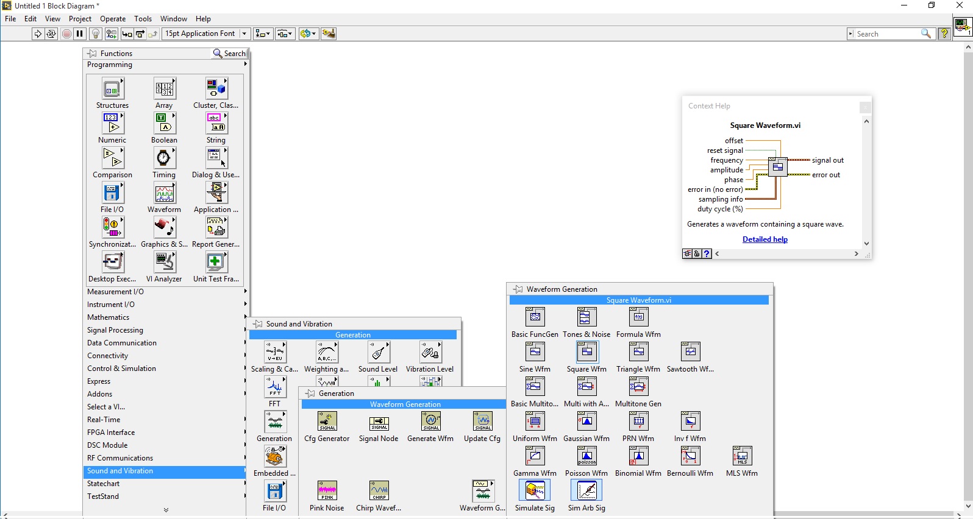This screenshot has width=973, height=519.
Task: Open the Boolean palette icon
Action: pyautogui.click(x=164, y=124)
